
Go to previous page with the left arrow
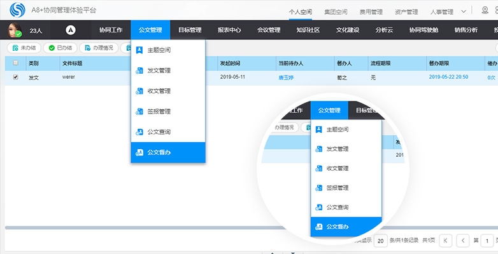(x=463, y=241)
